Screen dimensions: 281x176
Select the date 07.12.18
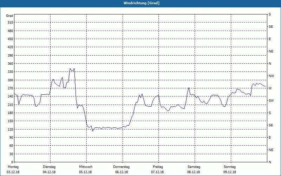pos(157,172)
